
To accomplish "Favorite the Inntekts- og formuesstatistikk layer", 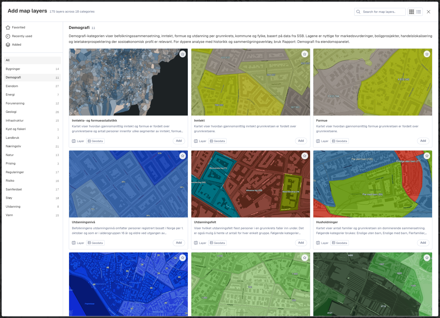I will coord(183,54).
